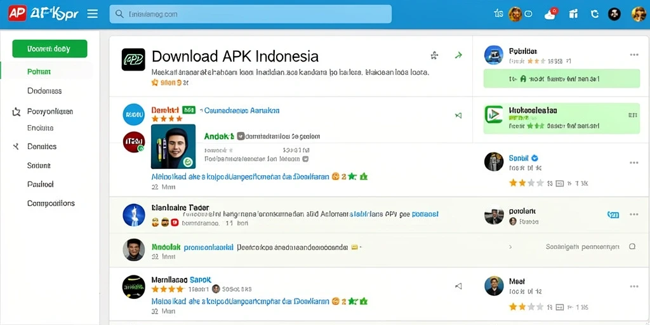This screenshot has width=650, height=325.
Task: Click the blue comment icon beside porolanc
Action: click(x=613, y=215)
